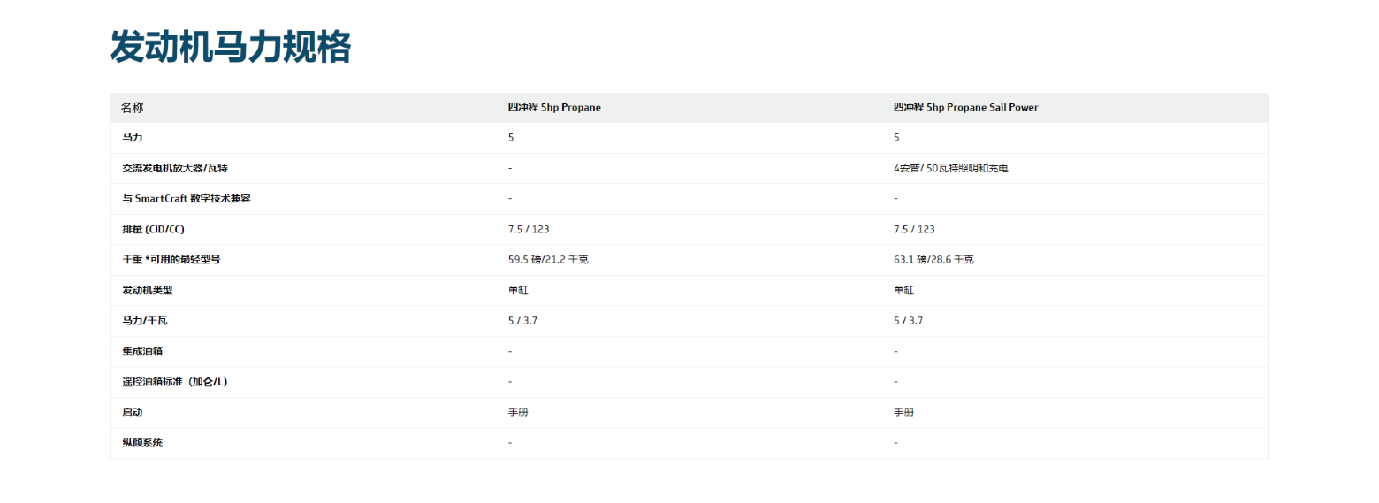
Task: Click the 马力 row label
Action: point(133,138)
